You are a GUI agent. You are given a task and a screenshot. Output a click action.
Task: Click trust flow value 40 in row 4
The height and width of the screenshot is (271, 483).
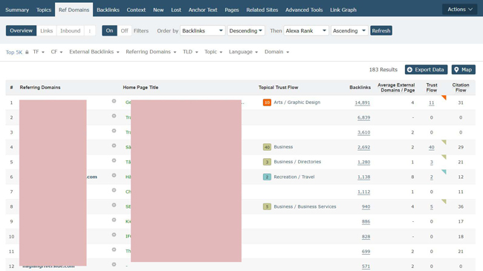(x=432, y=147)
